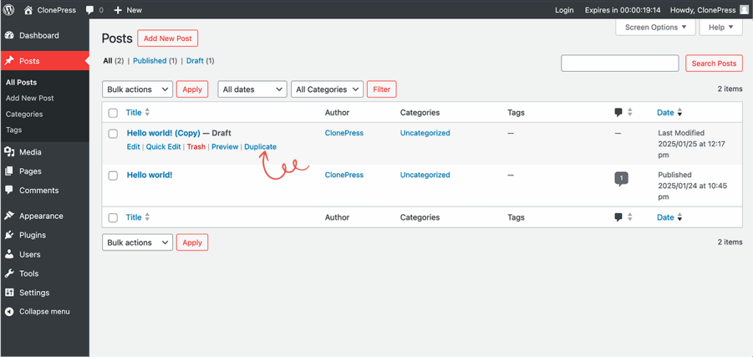Click the Pages sidebar icon
This screenshot has width=753, height=357.
click(9, 171)
